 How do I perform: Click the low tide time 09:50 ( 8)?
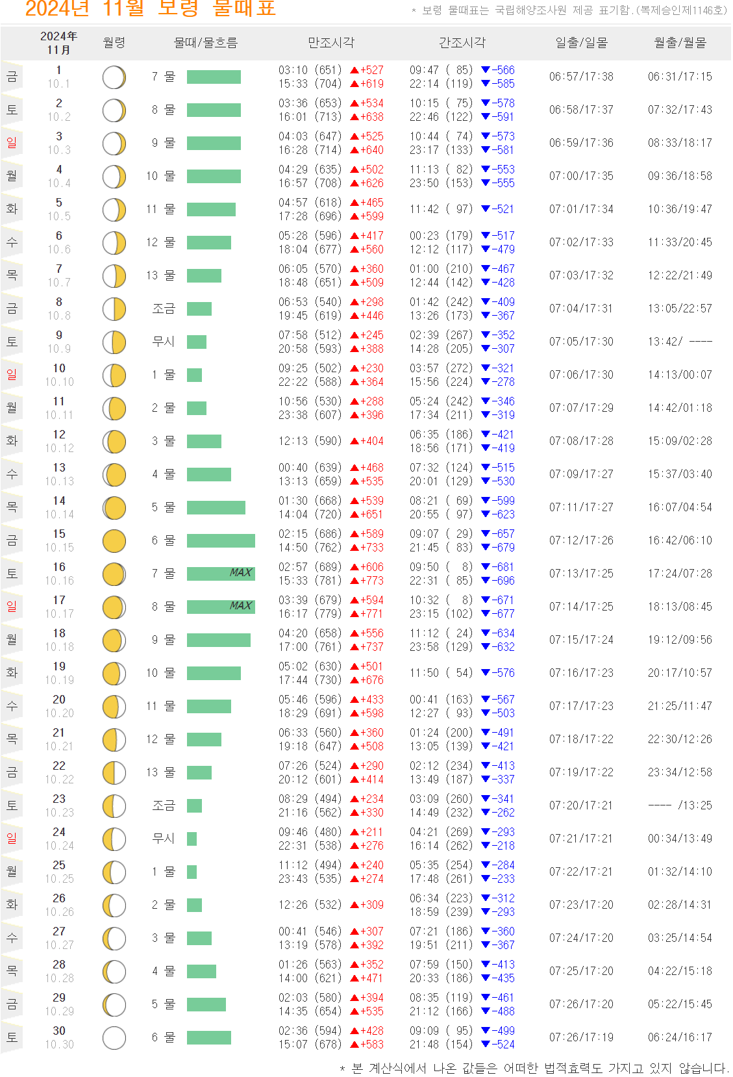click(441, 567)
